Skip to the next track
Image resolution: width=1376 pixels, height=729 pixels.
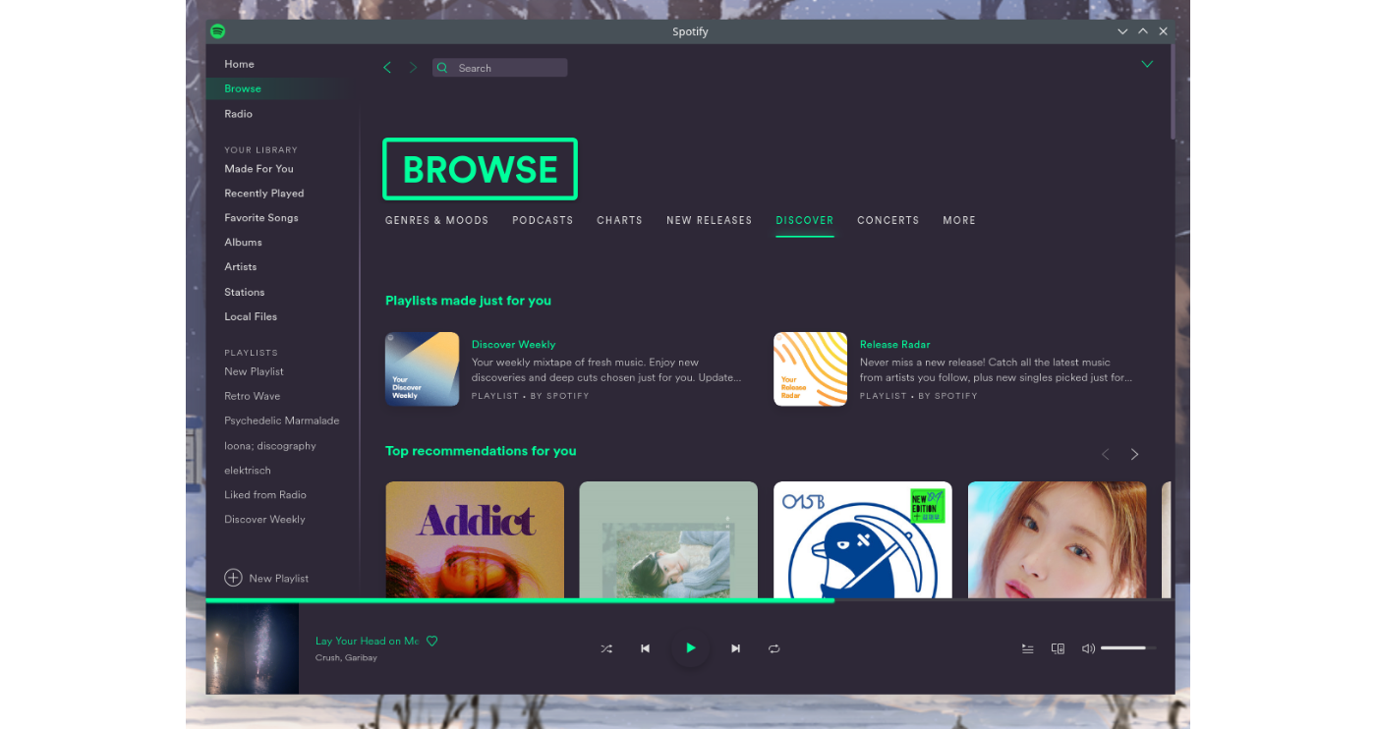pyautogui.click(x=736, y=648)
